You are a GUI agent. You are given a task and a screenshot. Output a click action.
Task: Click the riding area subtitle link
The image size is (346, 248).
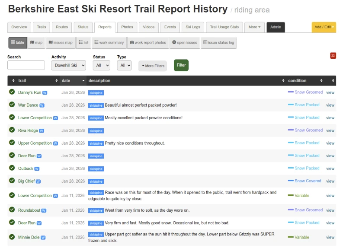pos(252,10)
